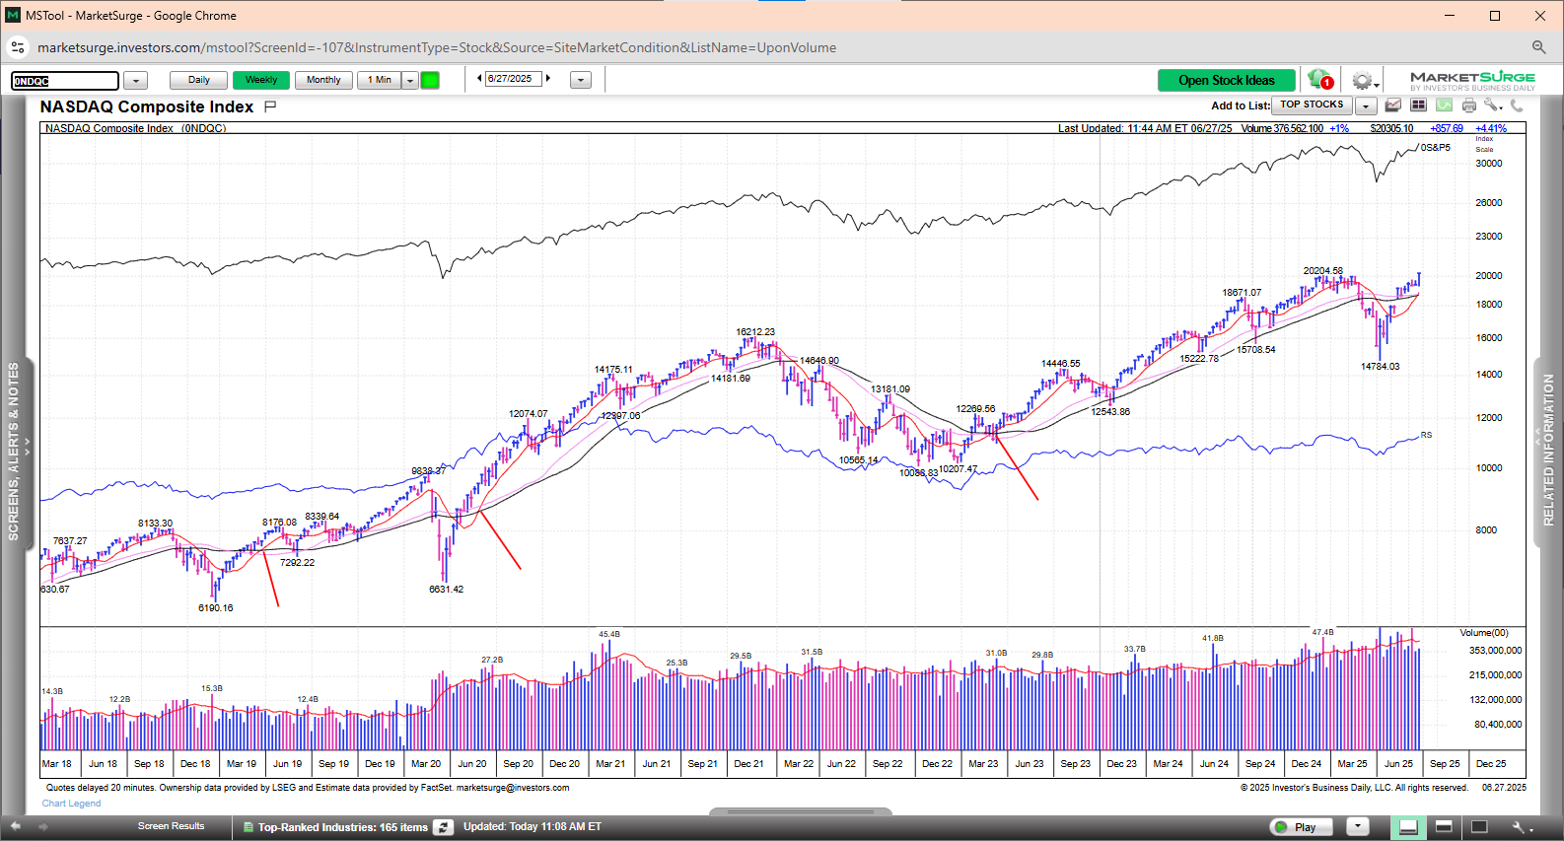Switch chart to Monthly period
Image resolution: width=1564 pixels, height=841 pixels.
pyautogui.click(x=323, y=80)
